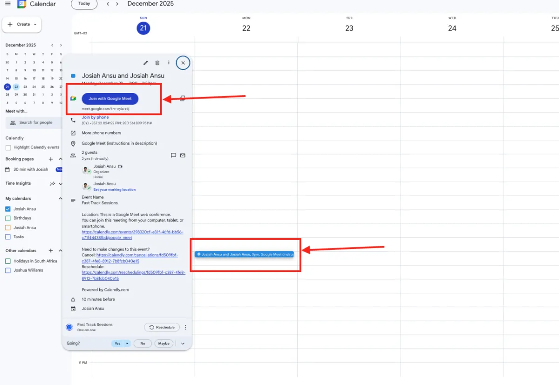The height and width of the screenshot is (385, 559).
Task: Message guests with the chat icon
Action: click(173, 155)
